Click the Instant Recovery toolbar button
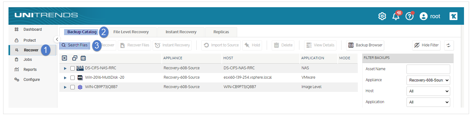The width and height of the screenshot is (475, 121). [x=172, y=45]
